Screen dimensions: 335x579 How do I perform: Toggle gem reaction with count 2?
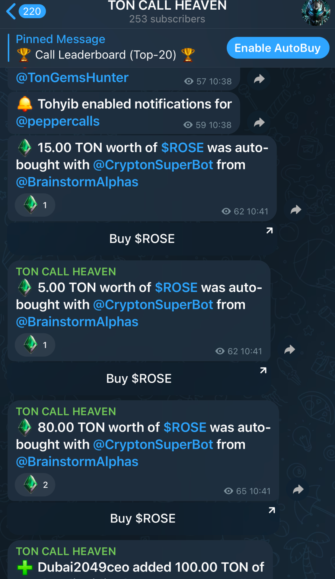(35, 485)
